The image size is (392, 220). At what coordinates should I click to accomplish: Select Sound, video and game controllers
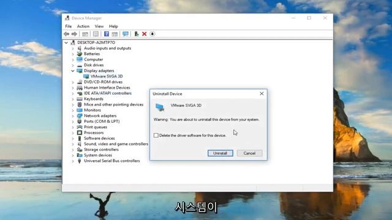click(116, 144)
